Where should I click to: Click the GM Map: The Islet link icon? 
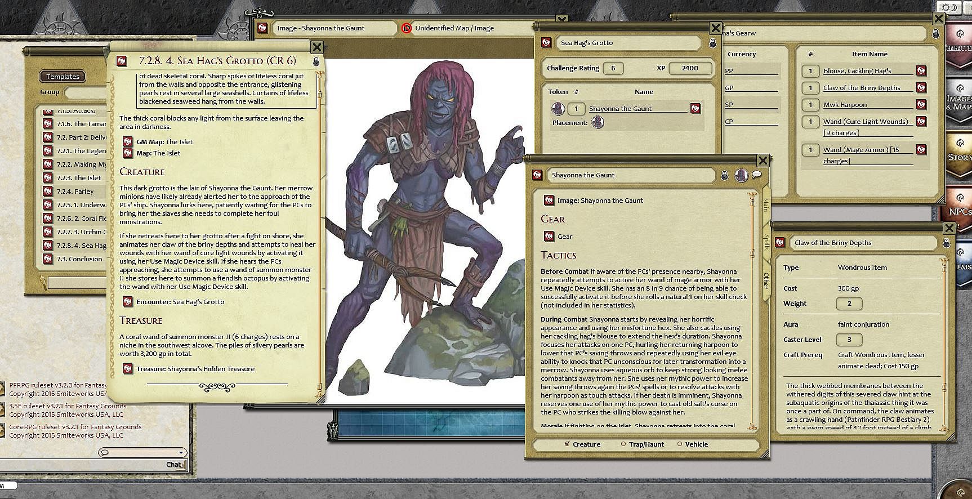click(x=128, y=142)
